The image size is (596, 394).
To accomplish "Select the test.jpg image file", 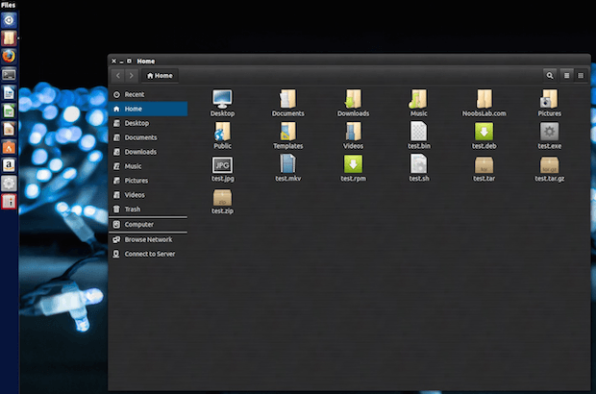I will [x=222, y=169].
